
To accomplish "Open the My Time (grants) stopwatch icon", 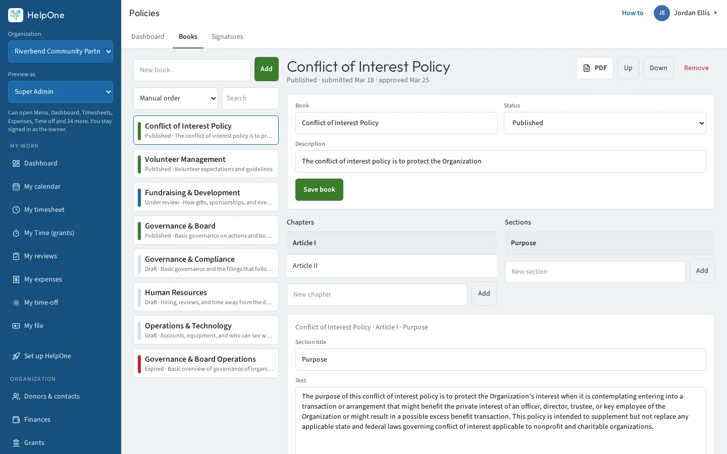I will 16,233.
